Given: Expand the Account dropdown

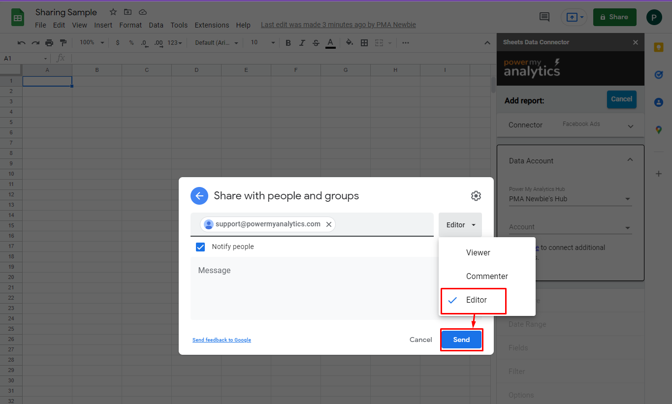Looking at the screenshot, I should click(x=628, y=228).
